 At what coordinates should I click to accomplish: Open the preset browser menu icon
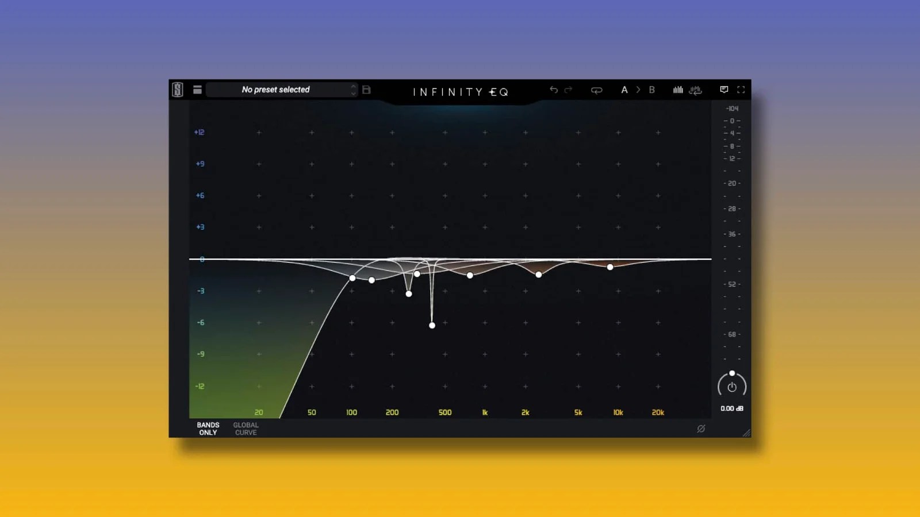197,90
